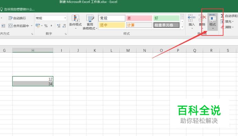Apply comma style number format
238x136 pixels.
[x=51, y=26]
